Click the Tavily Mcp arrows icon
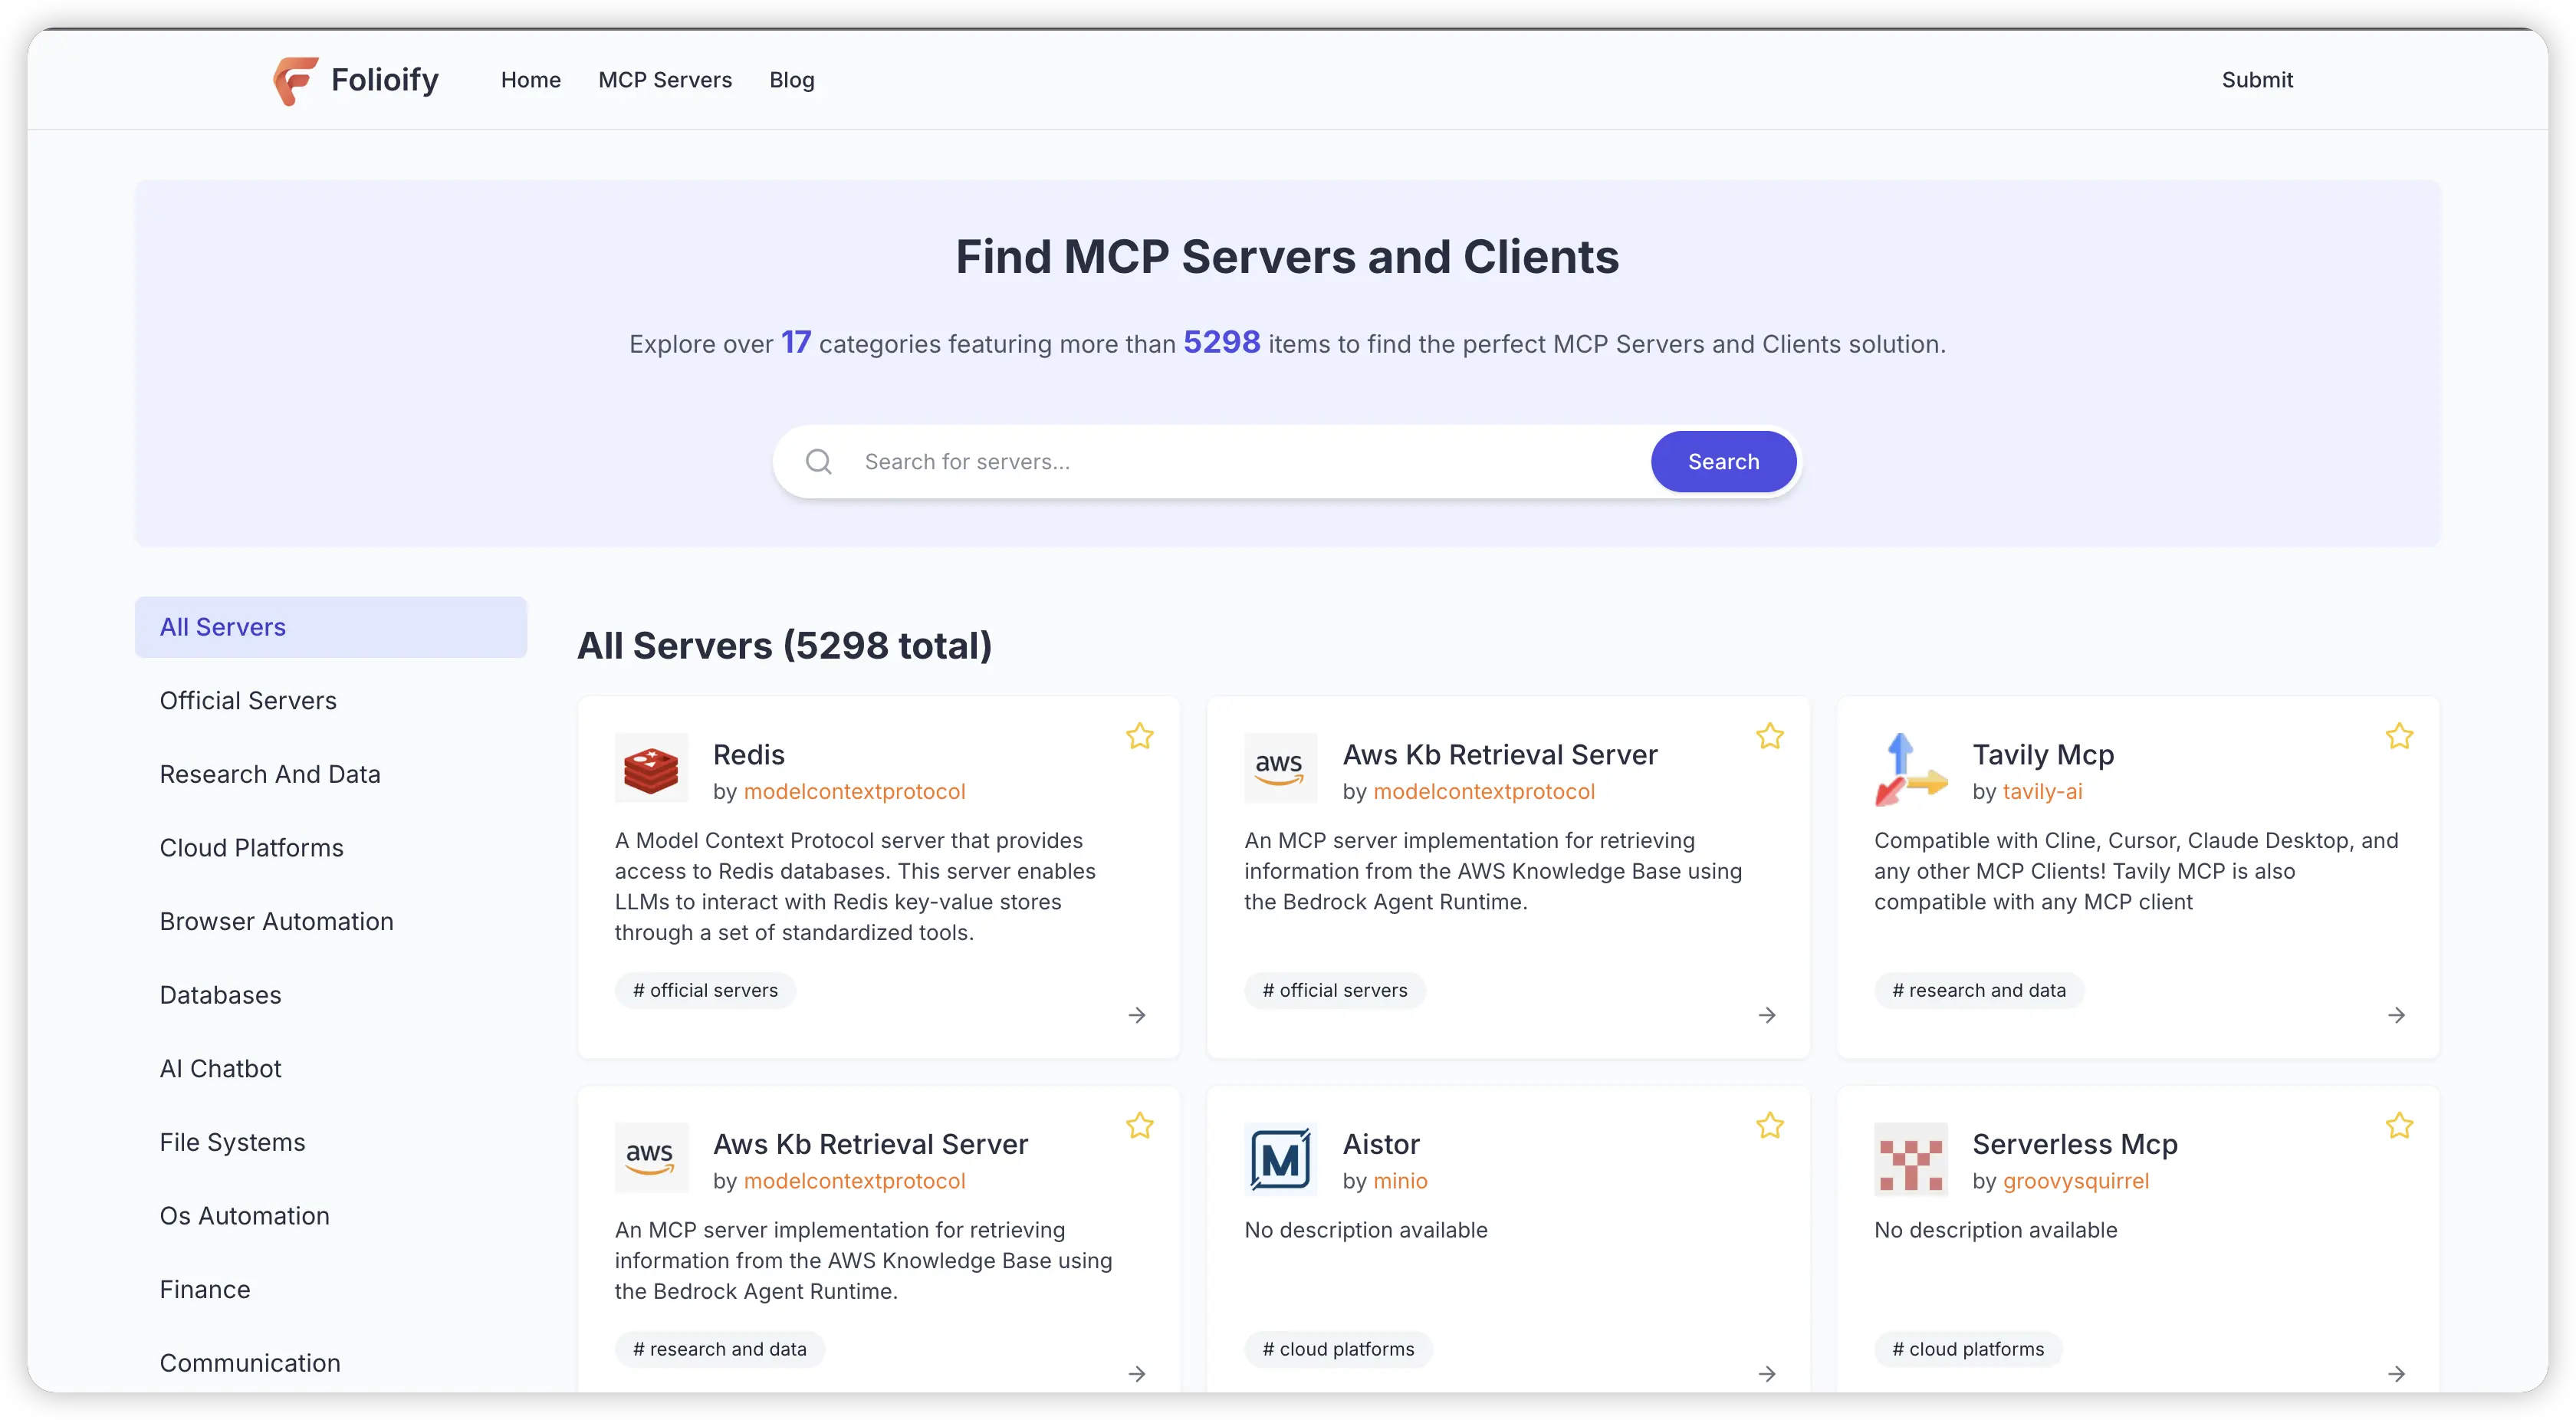2576x1420 pixels. coord(1910,768)
